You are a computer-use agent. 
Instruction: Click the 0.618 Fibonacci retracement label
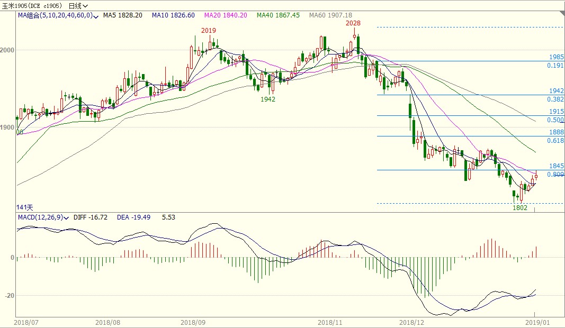pos(555,141)
